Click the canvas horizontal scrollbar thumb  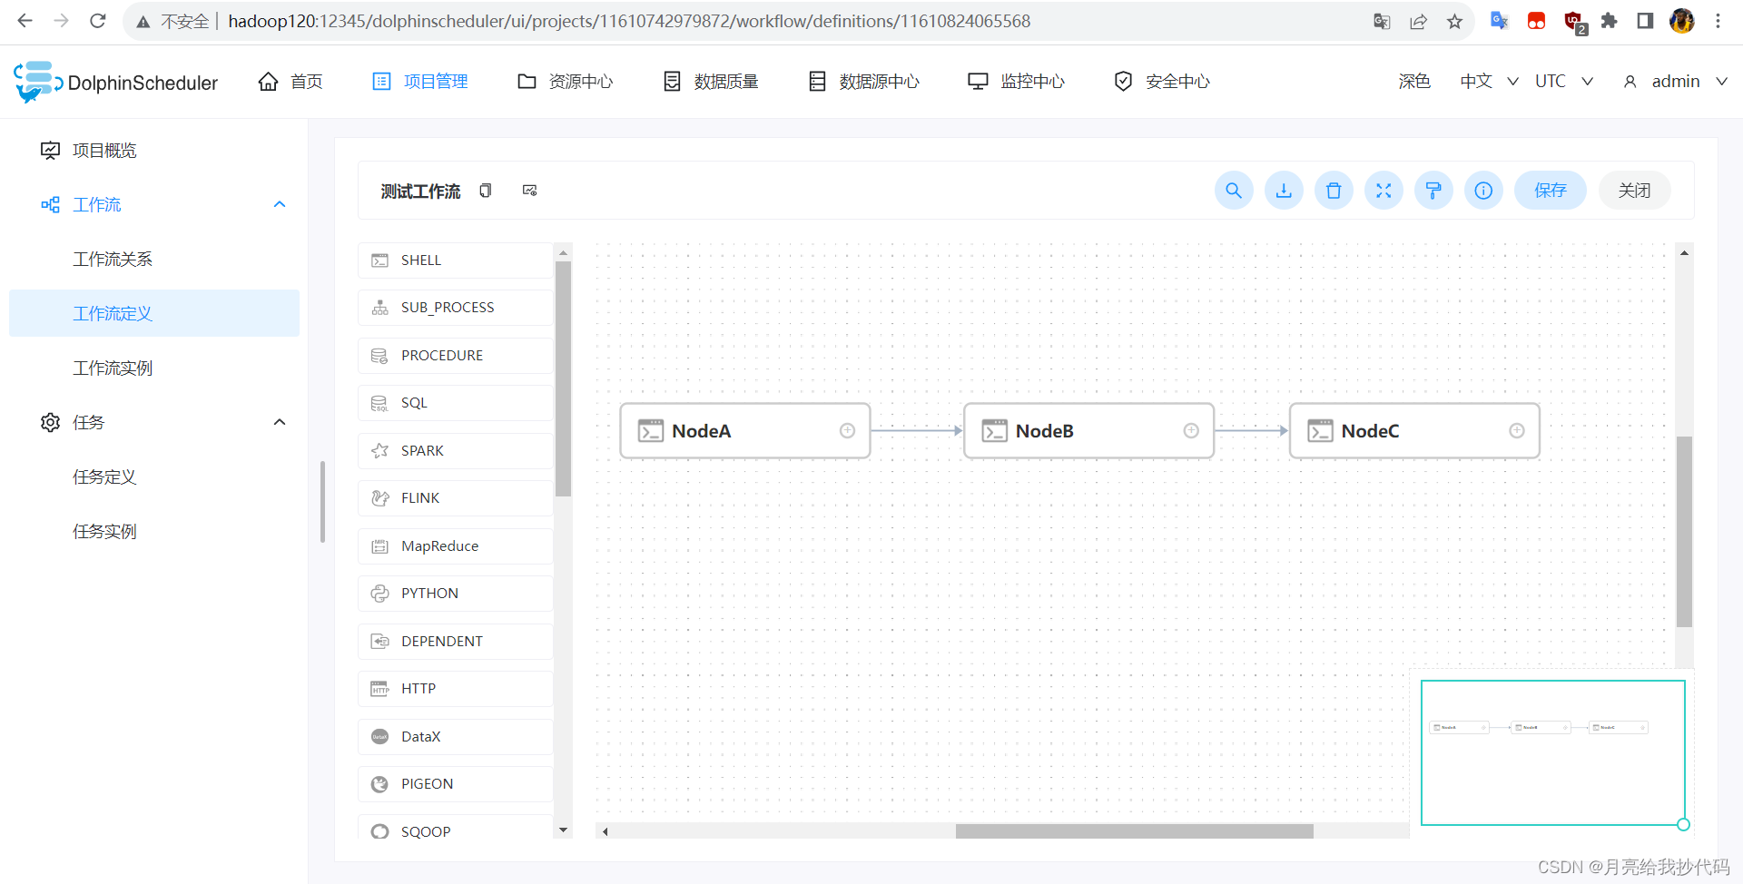coord(1134,831)
